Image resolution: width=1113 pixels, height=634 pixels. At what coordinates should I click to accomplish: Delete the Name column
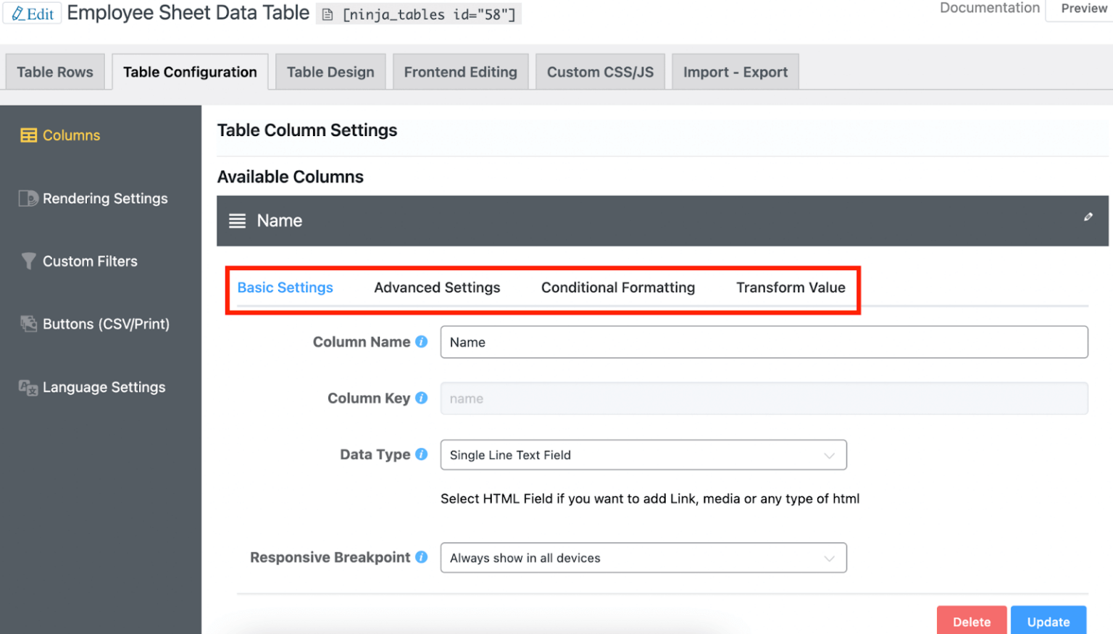coord(972,621)
